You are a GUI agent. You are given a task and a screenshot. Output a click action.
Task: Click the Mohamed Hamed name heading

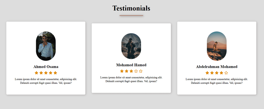(x=131, y=65)
